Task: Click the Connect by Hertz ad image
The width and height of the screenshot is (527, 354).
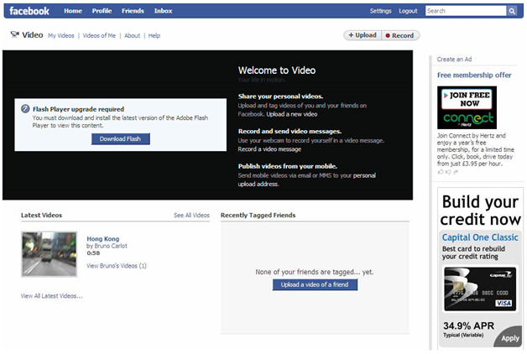Action: pos(467,107)
